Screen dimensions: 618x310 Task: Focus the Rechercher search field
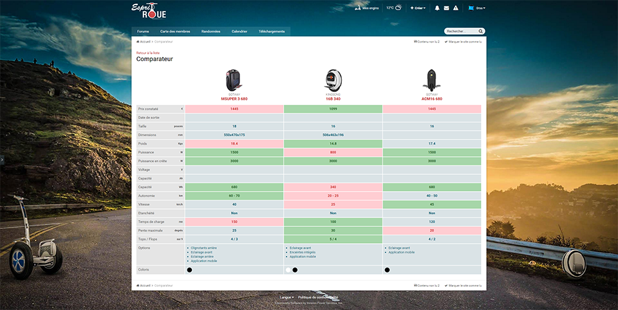point(462,31)
